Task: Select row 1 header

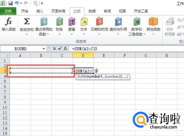Action: pos(5,61)
